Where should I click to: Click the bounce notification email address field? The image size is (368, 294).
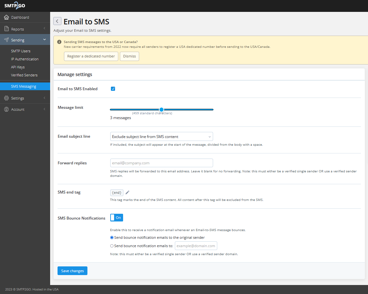[x=196, y=246]
